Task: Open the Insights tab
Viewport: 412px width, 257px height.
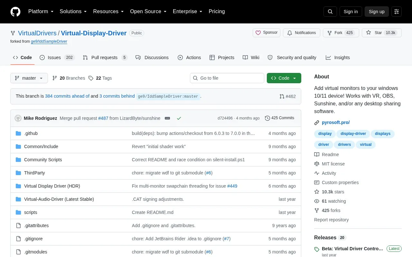Action: coord(338,58)
